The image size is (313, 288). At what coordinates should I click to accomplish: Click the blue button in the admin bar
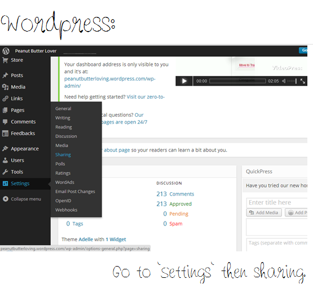[303, 51]
